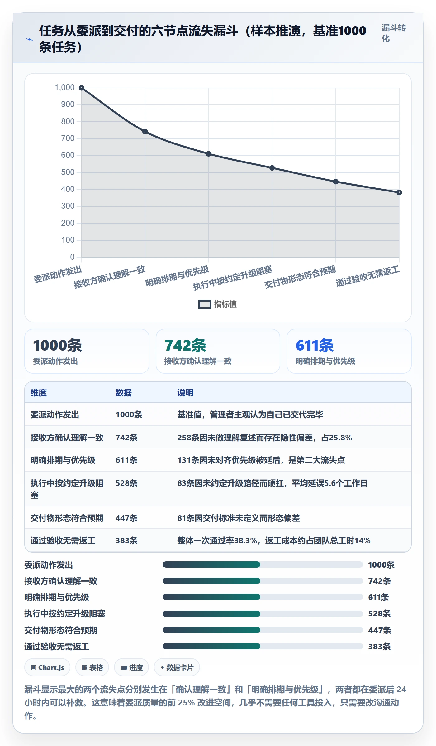Viewport: 436px width, 746px height.
Task: Click the chart point at 接收方确认理解一致
Action: point(145,132)
